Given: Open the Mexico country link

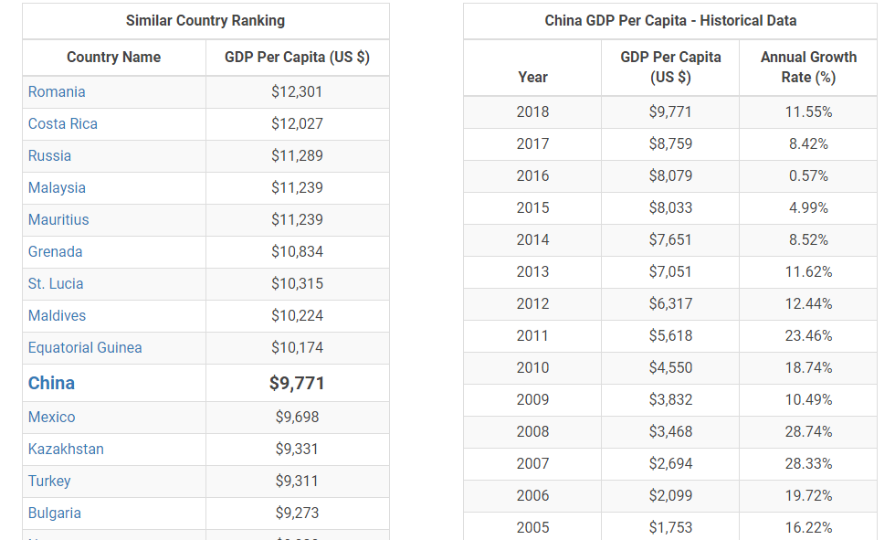Looking at the screenshot, I should pyautogui.click(x=51, y=417).
